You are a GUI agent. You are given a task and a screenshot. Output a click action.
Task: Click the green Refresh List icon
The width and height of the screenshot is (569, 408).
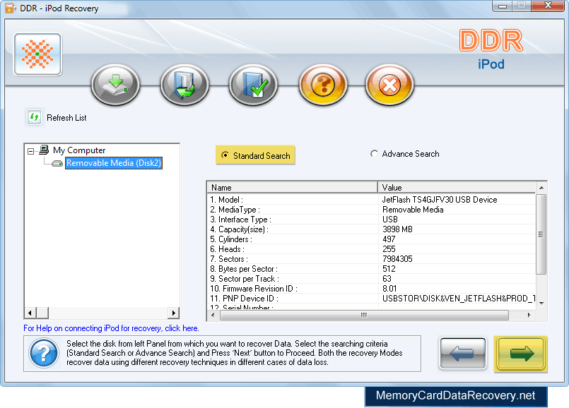34,117
